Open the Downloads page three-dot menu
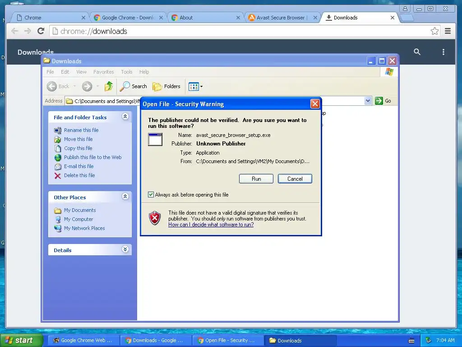 (443, 52)
